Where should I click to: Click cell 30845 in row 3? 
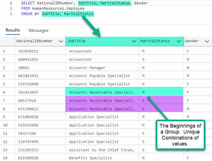[24, 68]
